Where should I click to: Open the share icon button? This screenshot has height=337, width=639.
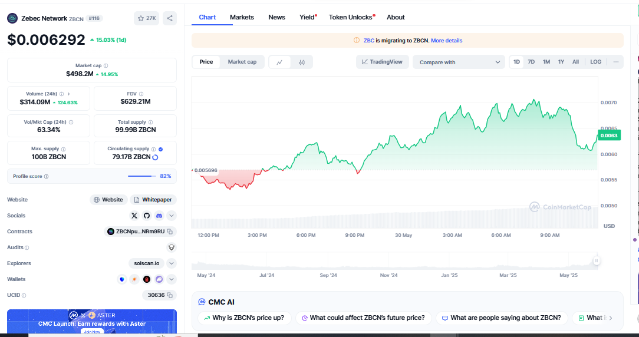pyautogui.click(x=170, y=18)
